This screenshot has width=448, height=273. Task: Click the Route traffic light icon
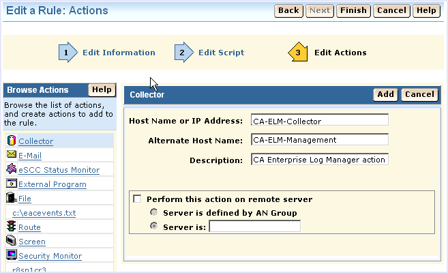click(x=11, y=227)
